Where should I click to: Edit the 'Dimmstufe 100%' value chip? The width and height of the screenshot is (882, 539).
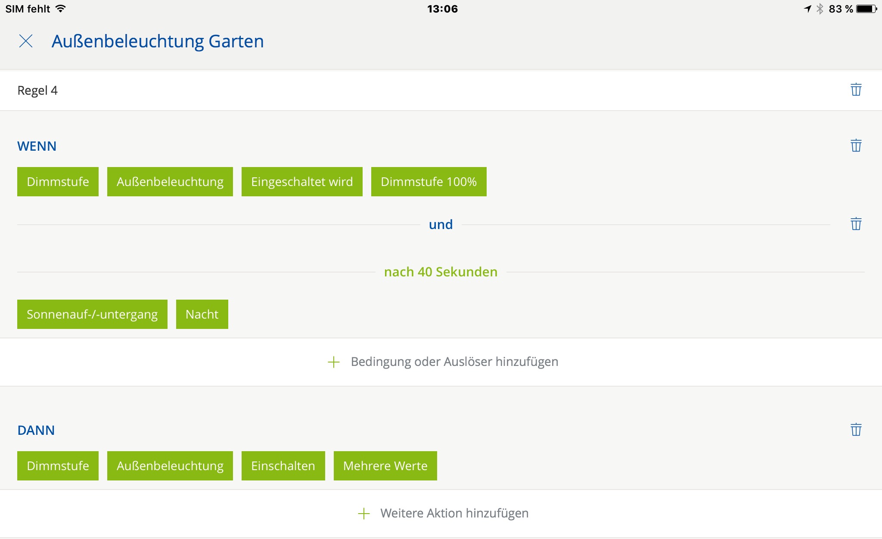429,182
